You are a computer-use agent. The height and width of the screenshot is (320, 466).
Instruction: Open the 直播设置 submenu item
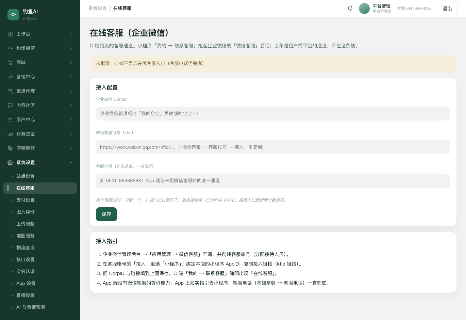click(x=40, y=295)
